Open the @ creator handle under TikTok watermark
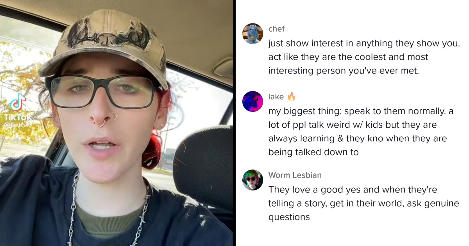Screen dimensions: 469x246 pos(18,124)
